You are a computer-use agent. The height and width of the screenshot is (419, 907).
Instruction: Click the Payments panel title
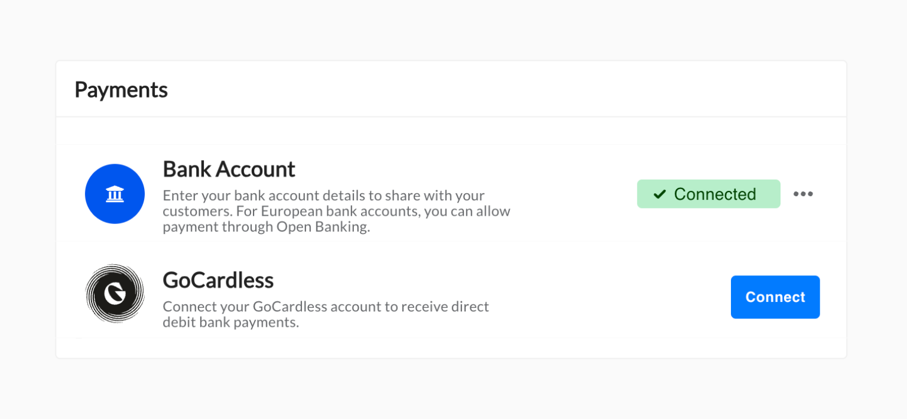121,90
